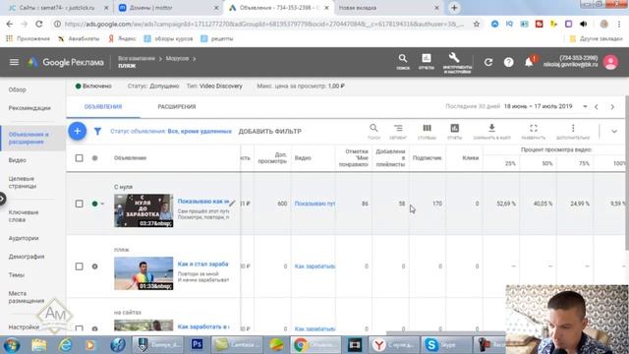Open the help question mark icon
The height and width of the screenshot is (354, 629).
[508, 62]
